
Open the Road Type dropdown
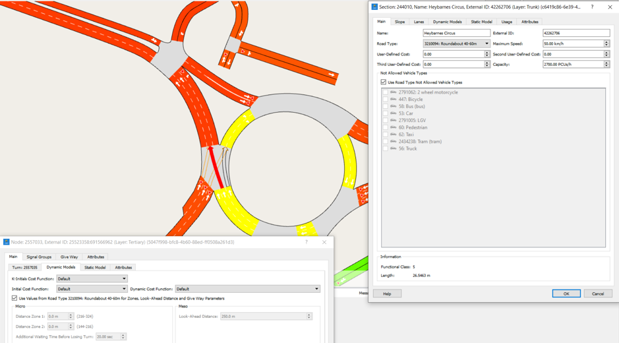[x=456, y=44]
